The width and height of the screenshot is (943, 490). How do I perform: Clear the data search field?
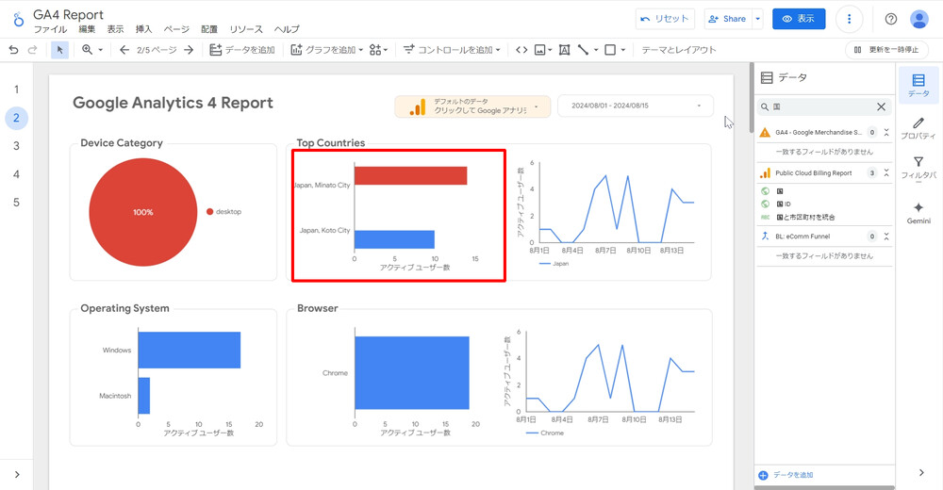pyautogui.click(x=881, y=107)
